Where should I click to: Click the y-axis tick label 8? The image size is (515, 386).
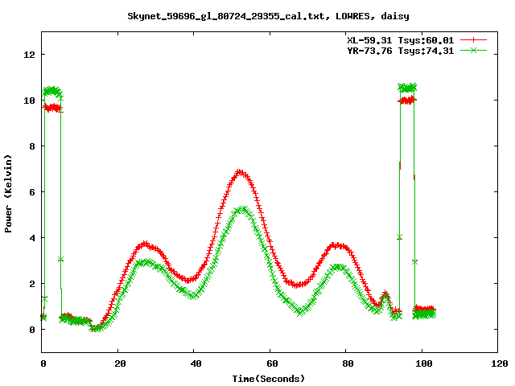(32, 146)
